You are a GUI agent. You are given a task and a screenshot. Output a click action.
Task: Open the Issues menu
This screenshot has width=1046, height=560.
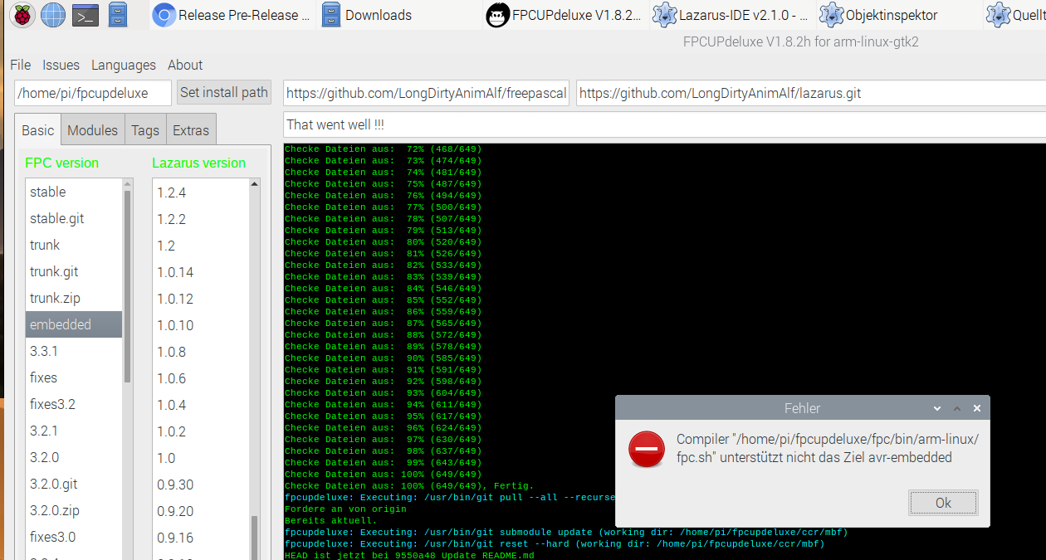click(x=61, y=65)
